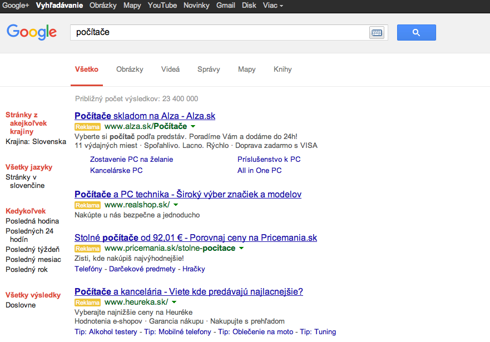The width and height of the screenshot is (490, 342).
Task: Click the Tip: Oblečenie na moto link
Action: [x=256, y=331]
